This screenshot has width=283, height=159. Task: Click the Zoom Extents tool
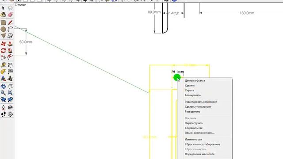10,93
